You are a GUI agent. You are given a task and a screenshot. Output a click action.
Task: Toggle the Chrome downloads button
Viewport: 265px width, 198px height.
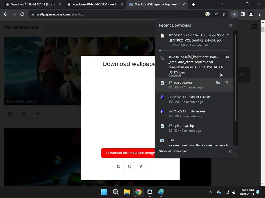click(x=234, y=14)
